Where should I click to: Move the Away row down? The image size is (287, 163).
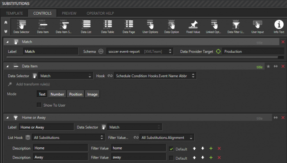point(203,158)
